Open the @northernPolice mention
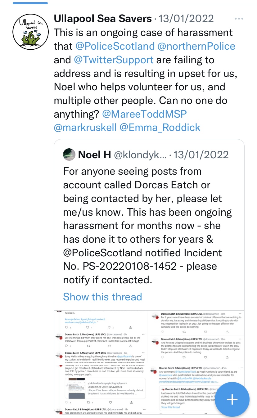 pyautogui.click(x=196, y=46)
